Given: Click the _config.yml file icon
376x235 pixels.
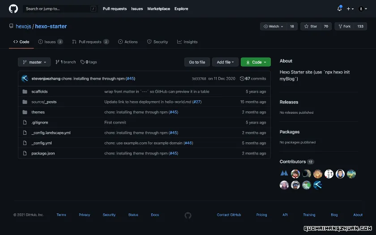Looking at the screenshot, I should pyautogui.click(x=25, y=143).
